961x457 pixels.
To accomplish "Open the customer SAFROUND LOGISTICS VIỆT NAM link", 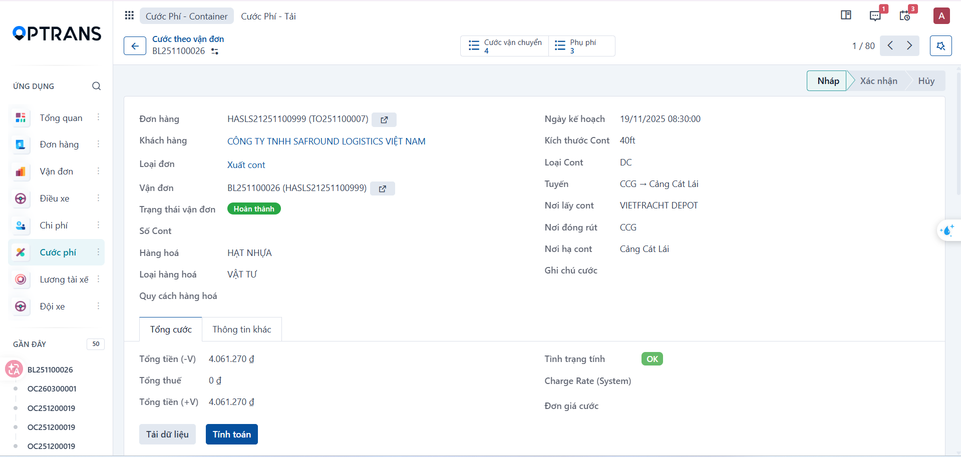I will tap(327, 141).
